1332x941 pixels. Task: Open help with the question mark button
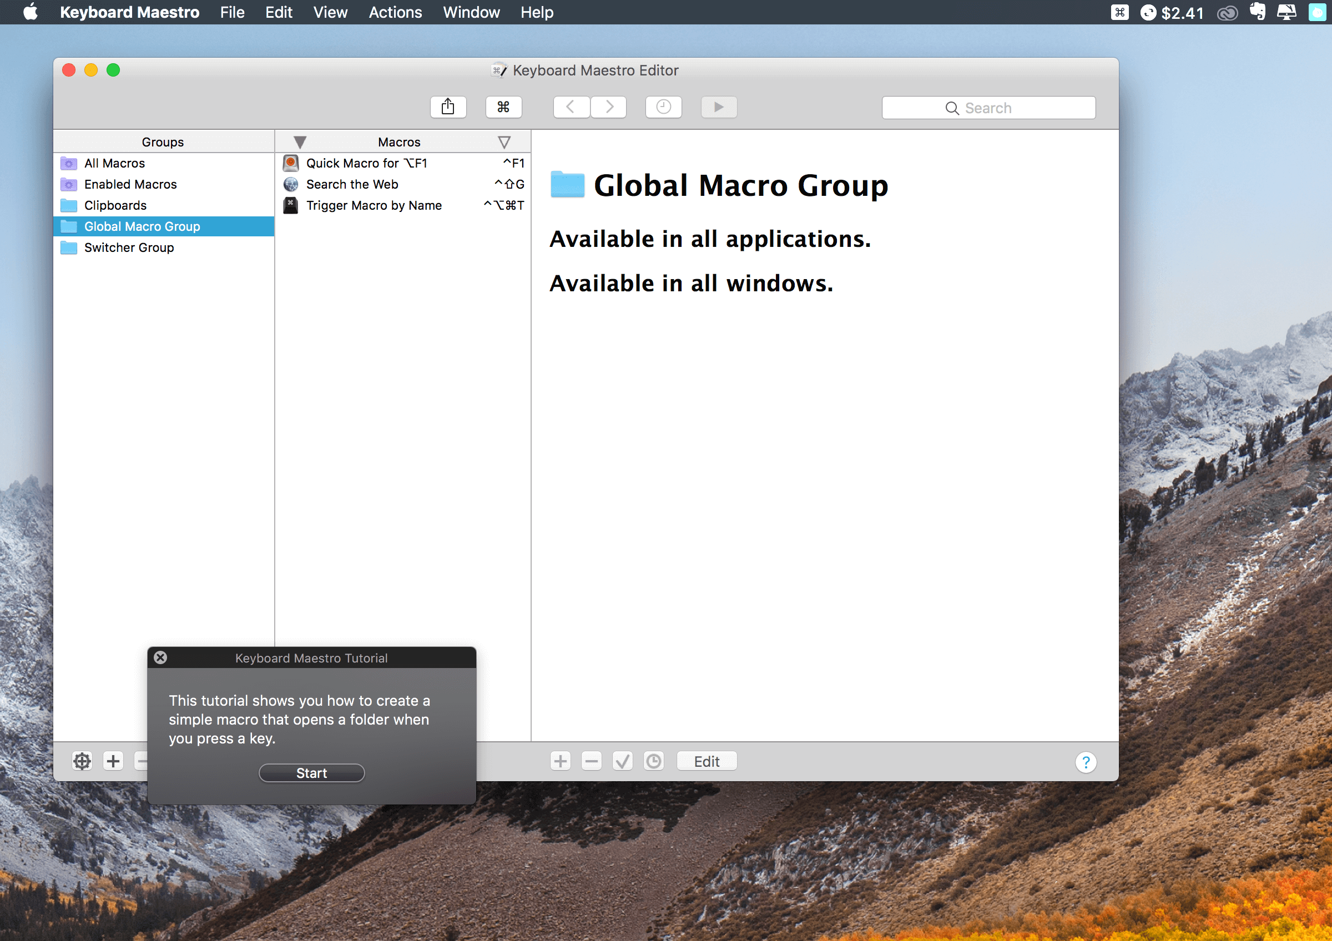[x=1086, y=762]
